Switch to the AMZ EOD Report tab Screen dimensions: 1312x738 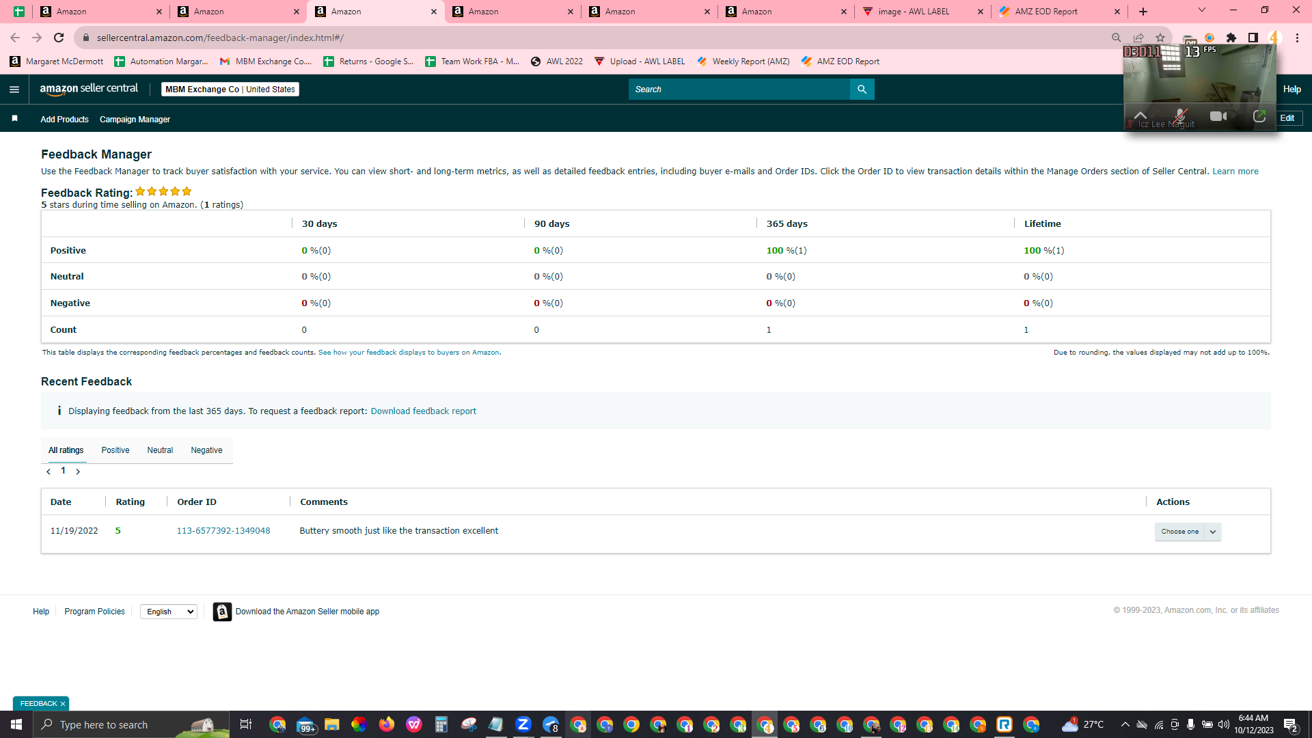pos(1060,12)
